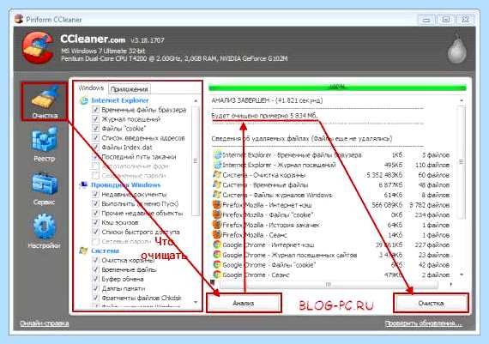Toggle Списки быстрого доступа checkbox

click(x=95, y=232)
